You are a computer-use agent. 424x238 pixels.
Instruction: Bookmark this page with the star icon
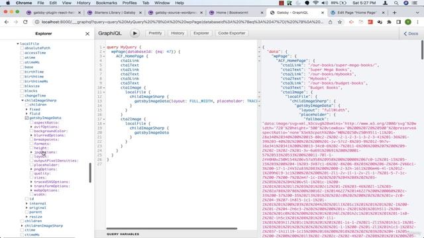click(340, 22)
